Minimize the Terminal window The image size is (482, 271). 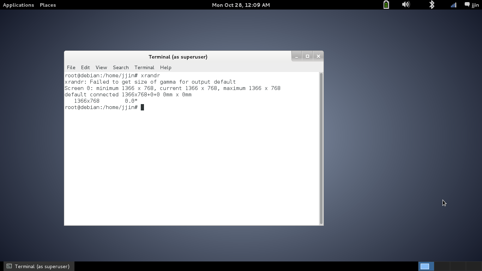(296, 56)
